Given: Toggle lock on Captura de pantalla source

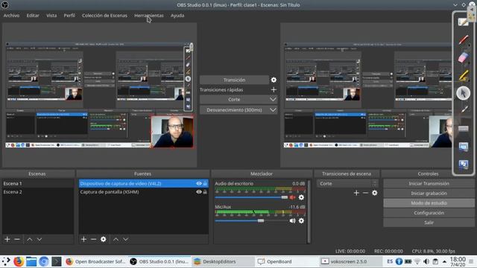Looking at the screenshot, I should click(206, 192).
